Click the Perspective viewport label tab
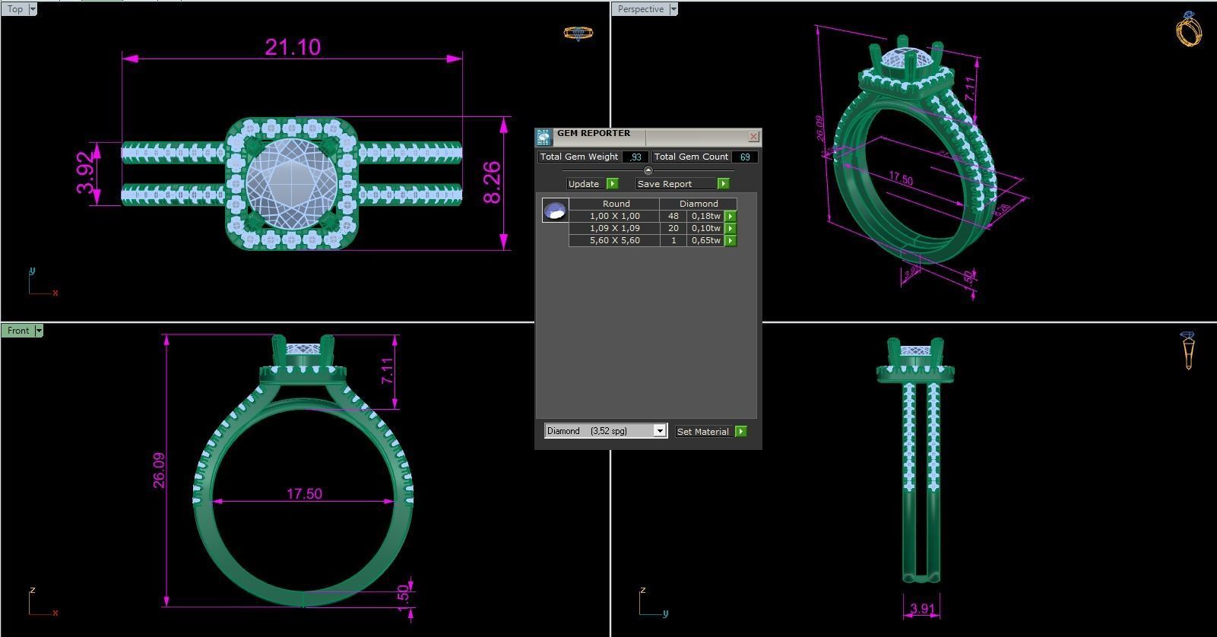 tap(640, 9)
